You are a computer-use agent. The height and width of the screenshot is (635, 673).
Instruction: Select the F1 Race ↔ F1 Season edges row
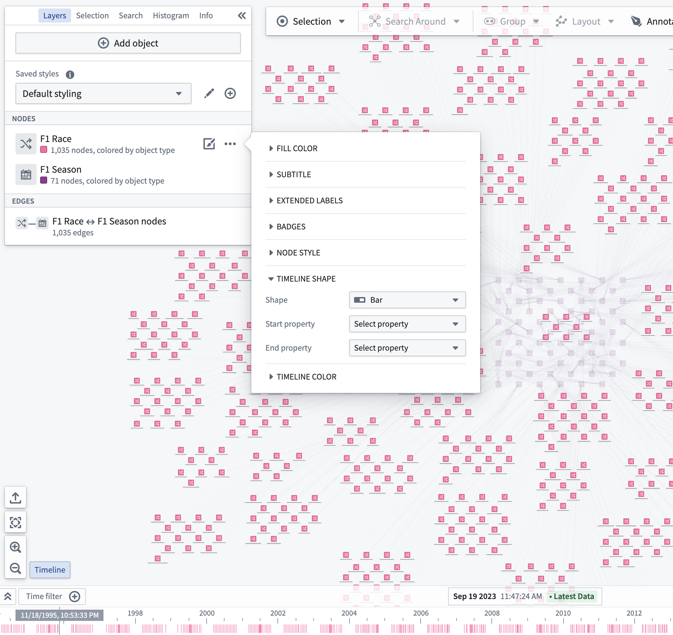(128, 226)
